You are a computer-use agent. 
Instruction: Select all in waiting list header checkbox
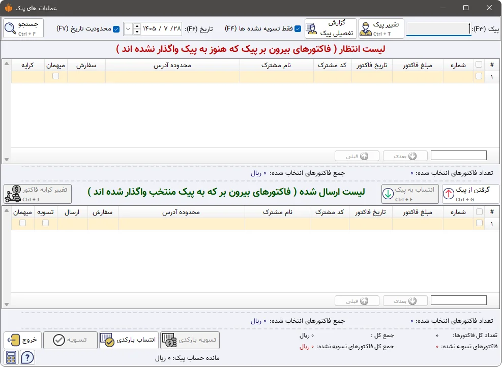(x=479, y=65)
